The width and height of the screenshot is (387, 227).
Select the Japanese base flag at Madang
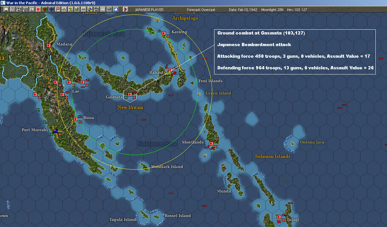click(49, 46)
